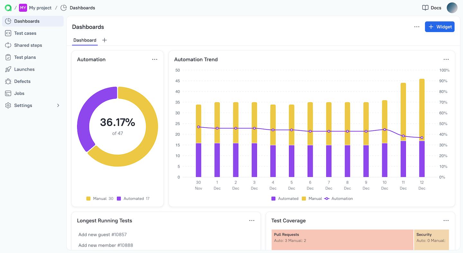The height and width of the screenshot is (253, 463).
Task: Click the Shared steps sidebar icon
Action: (x=8, y=45)
